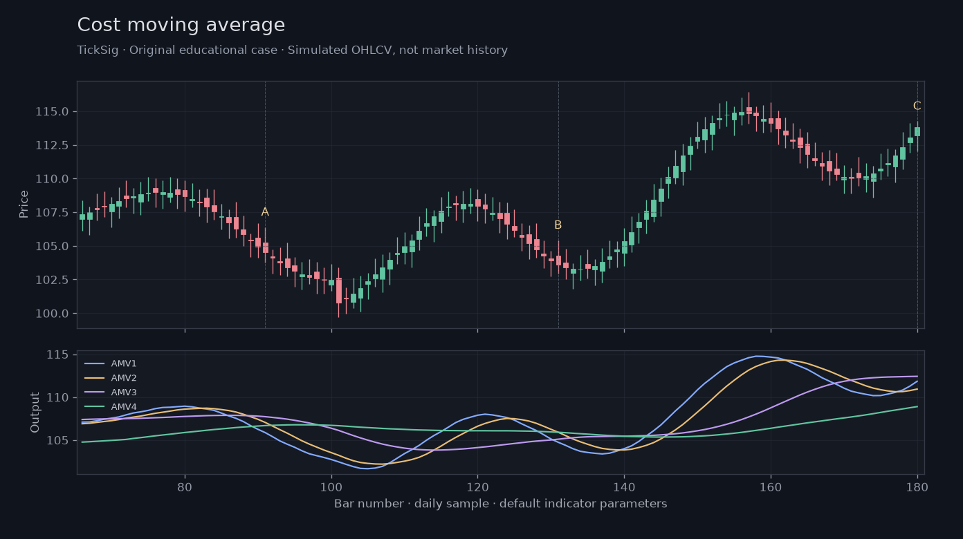Select marker label C on the price chart
This screenshot has width=963, height=539.
point(917,106)
